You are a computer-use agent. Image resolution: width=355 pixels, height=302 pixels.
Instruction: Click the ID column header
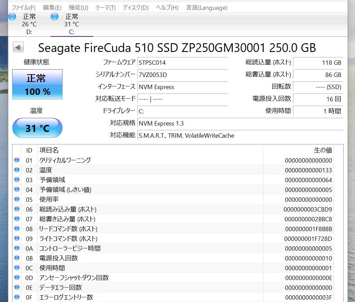tap(29, 150)
